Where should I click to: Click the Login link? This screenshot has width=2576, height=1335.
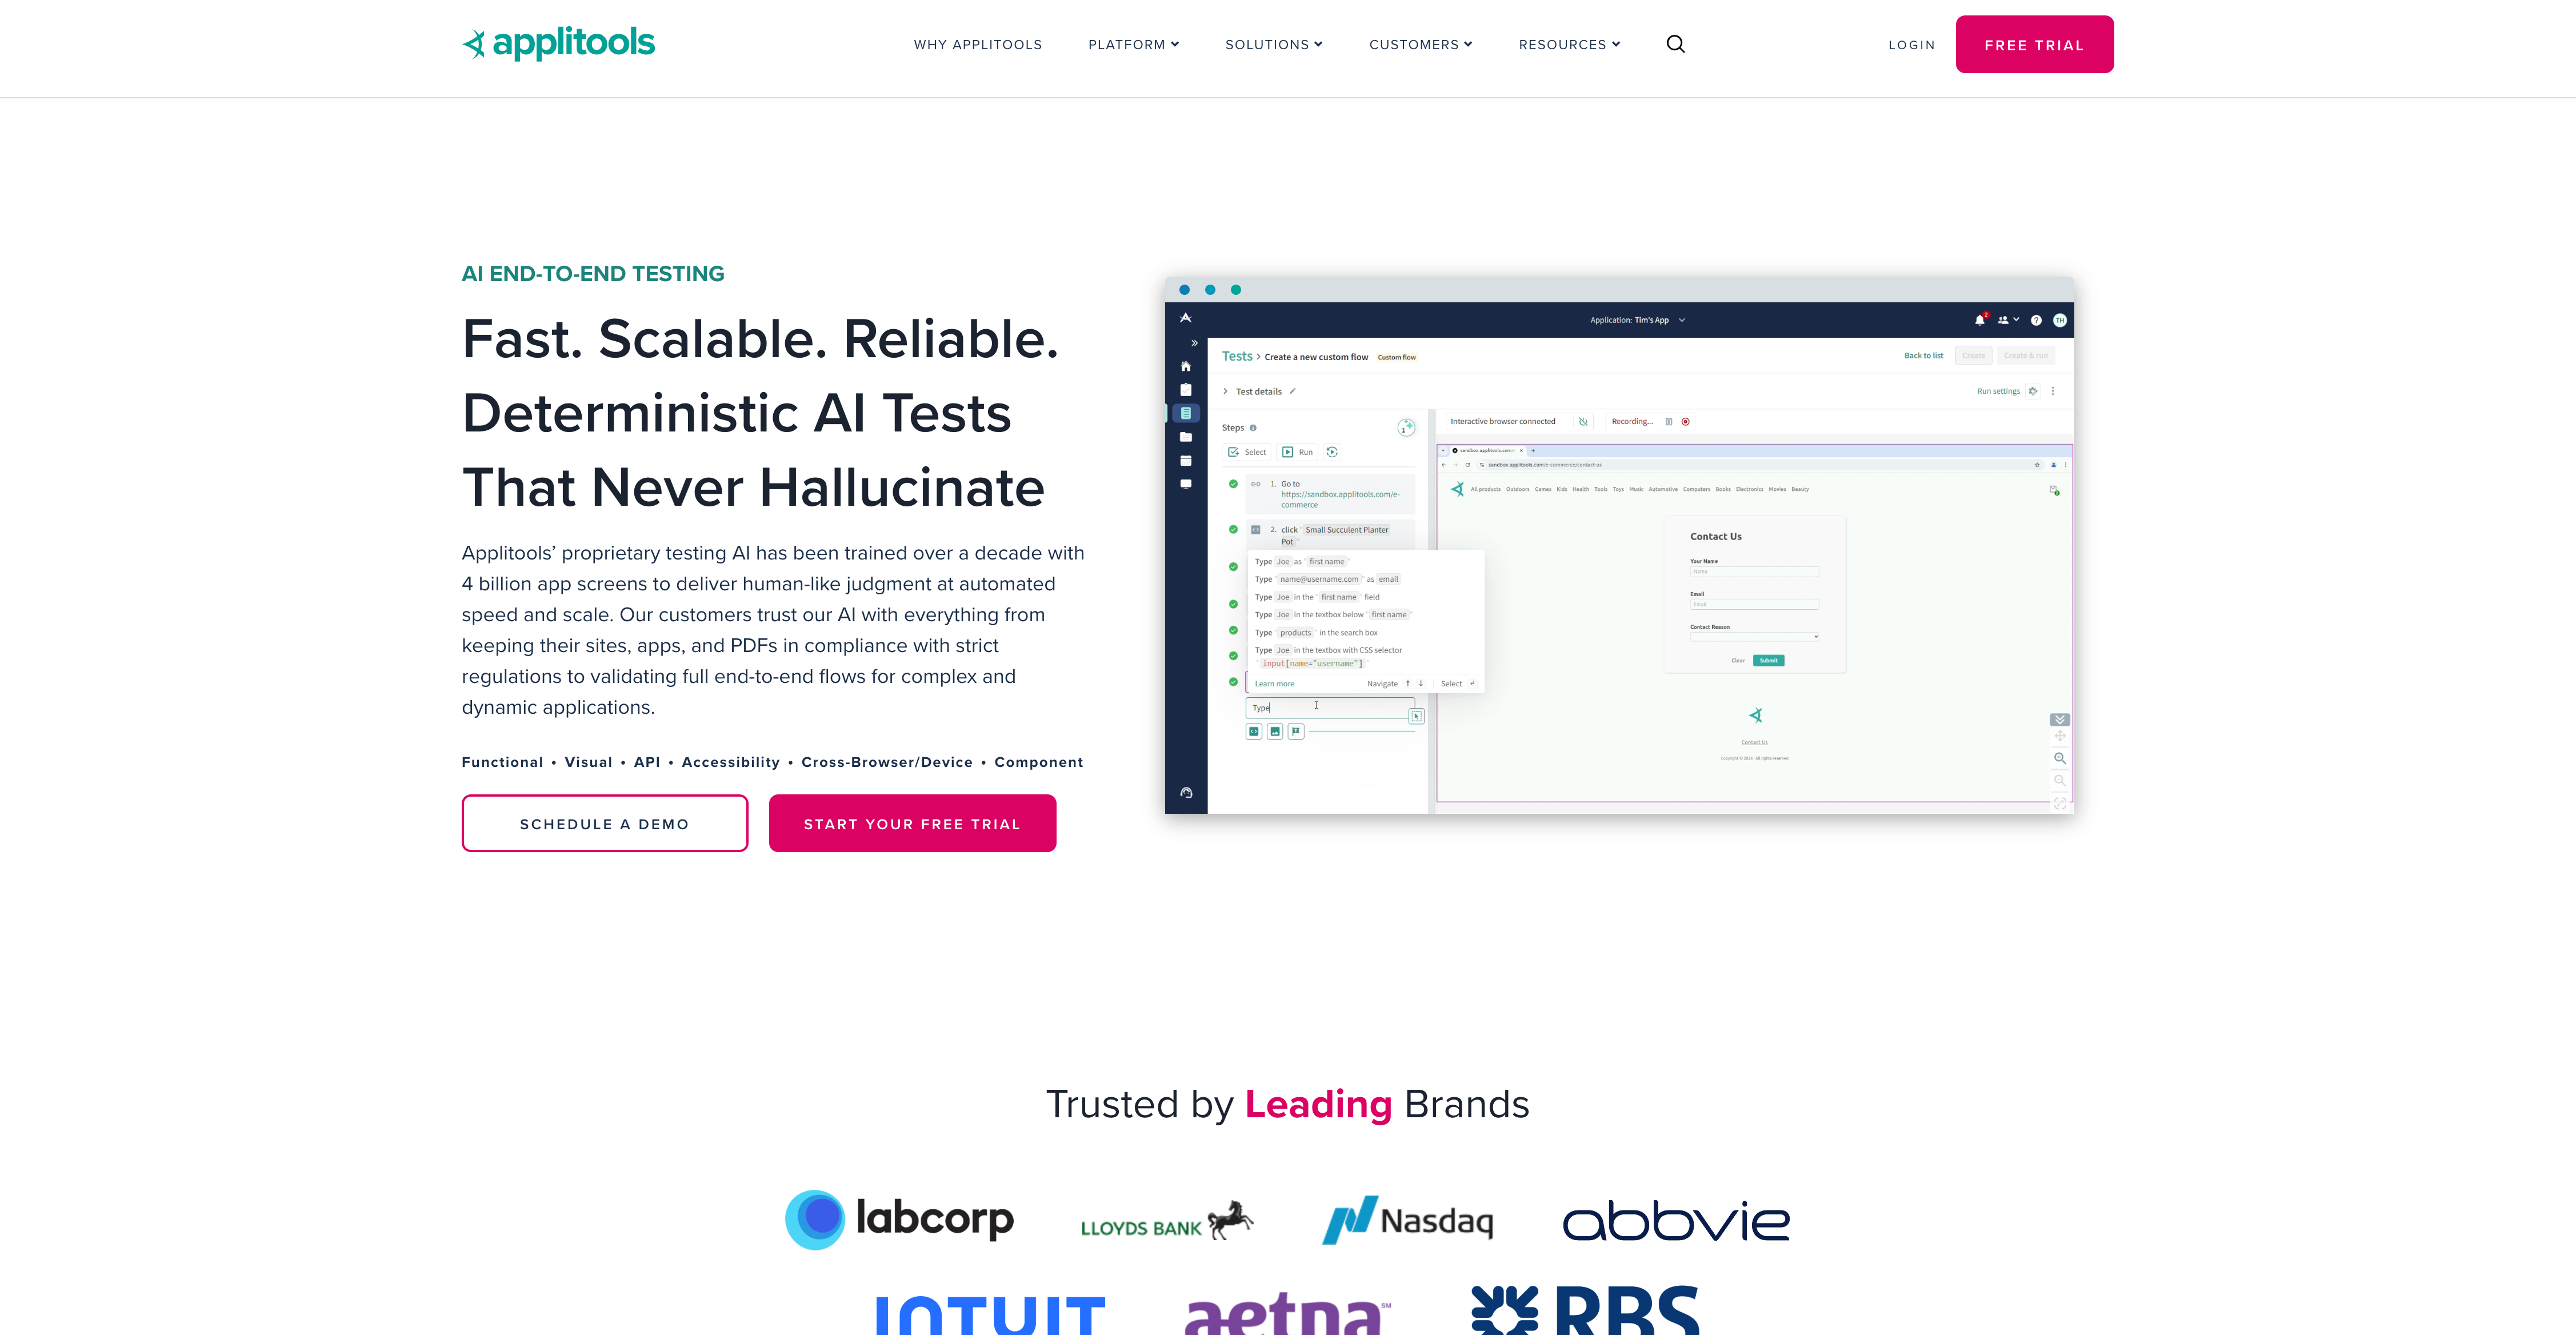pyautogui.click(x=1911, y=45)
